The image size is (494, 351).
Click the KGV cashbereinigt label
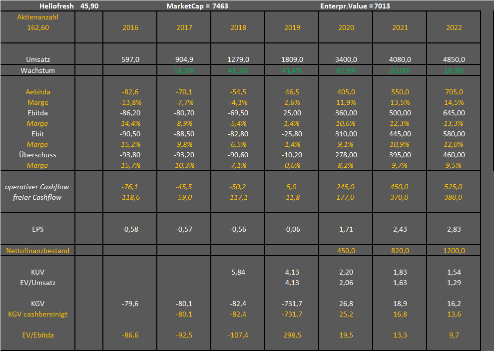(38, 314)
